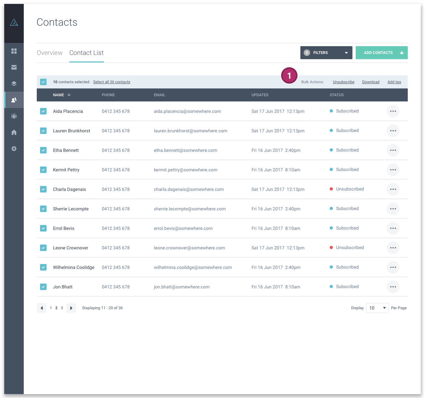
Task: Click Sherrie Lecompte's updated date
Action: (x=276, y=209)
